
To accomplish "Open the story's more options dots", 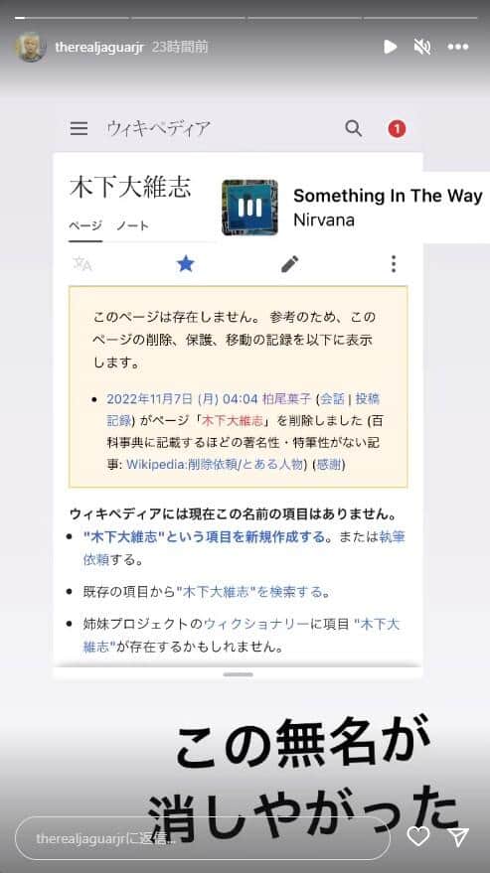I will [458, 47].
